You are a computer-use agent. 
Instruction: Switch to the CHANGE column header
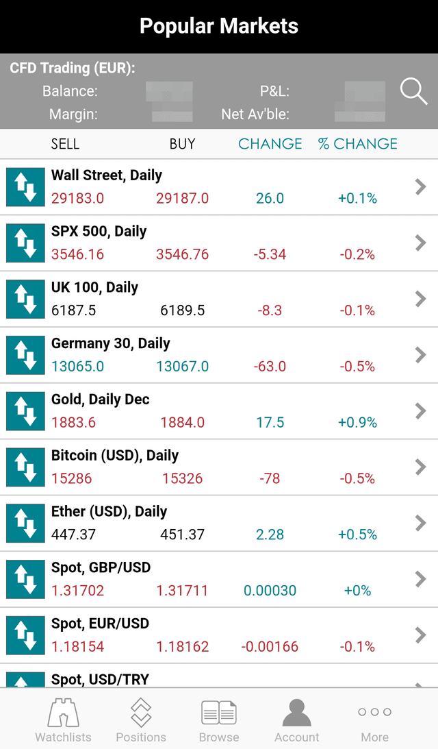[270, 144]
